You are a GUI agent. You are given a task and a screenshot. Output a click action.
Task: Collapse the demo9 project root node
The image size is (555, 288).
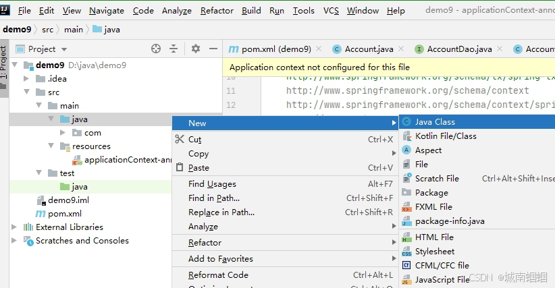tap(15, 65)
